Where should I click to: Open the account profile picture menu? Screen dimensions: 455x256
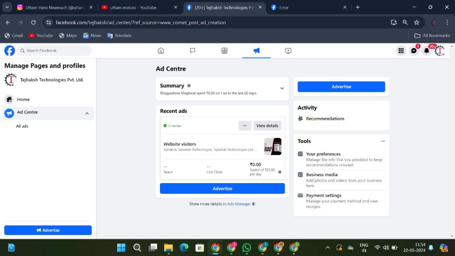point(439,51)
